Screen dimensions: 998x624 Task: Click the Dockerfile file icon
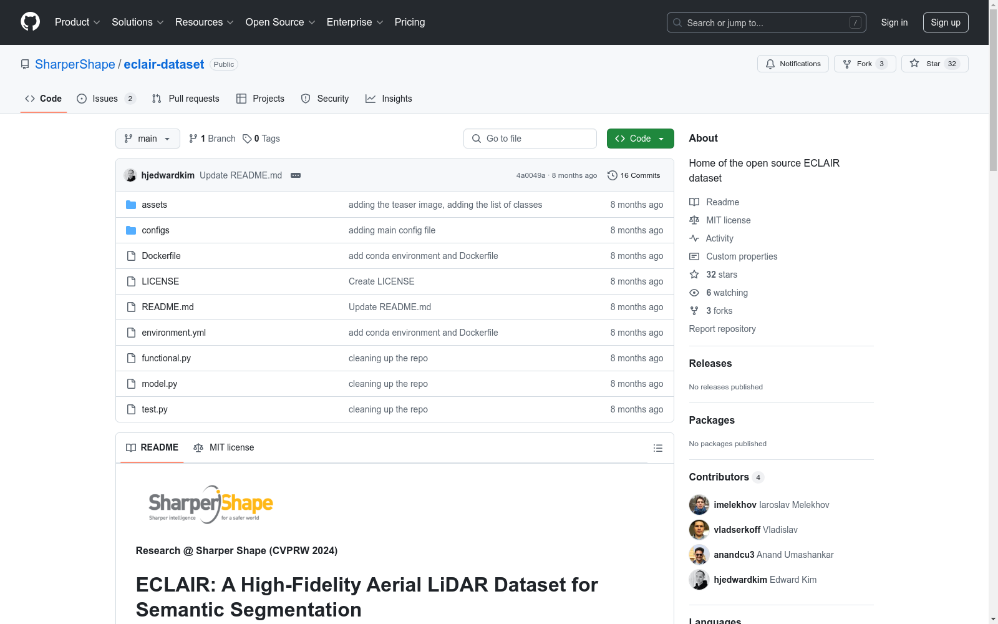(x=131, y=256)
